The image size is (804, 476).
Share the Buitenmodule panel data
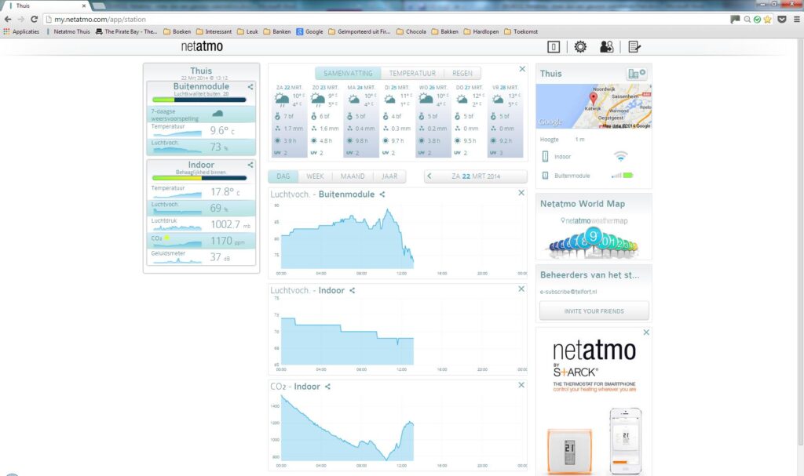click(250, 87)
